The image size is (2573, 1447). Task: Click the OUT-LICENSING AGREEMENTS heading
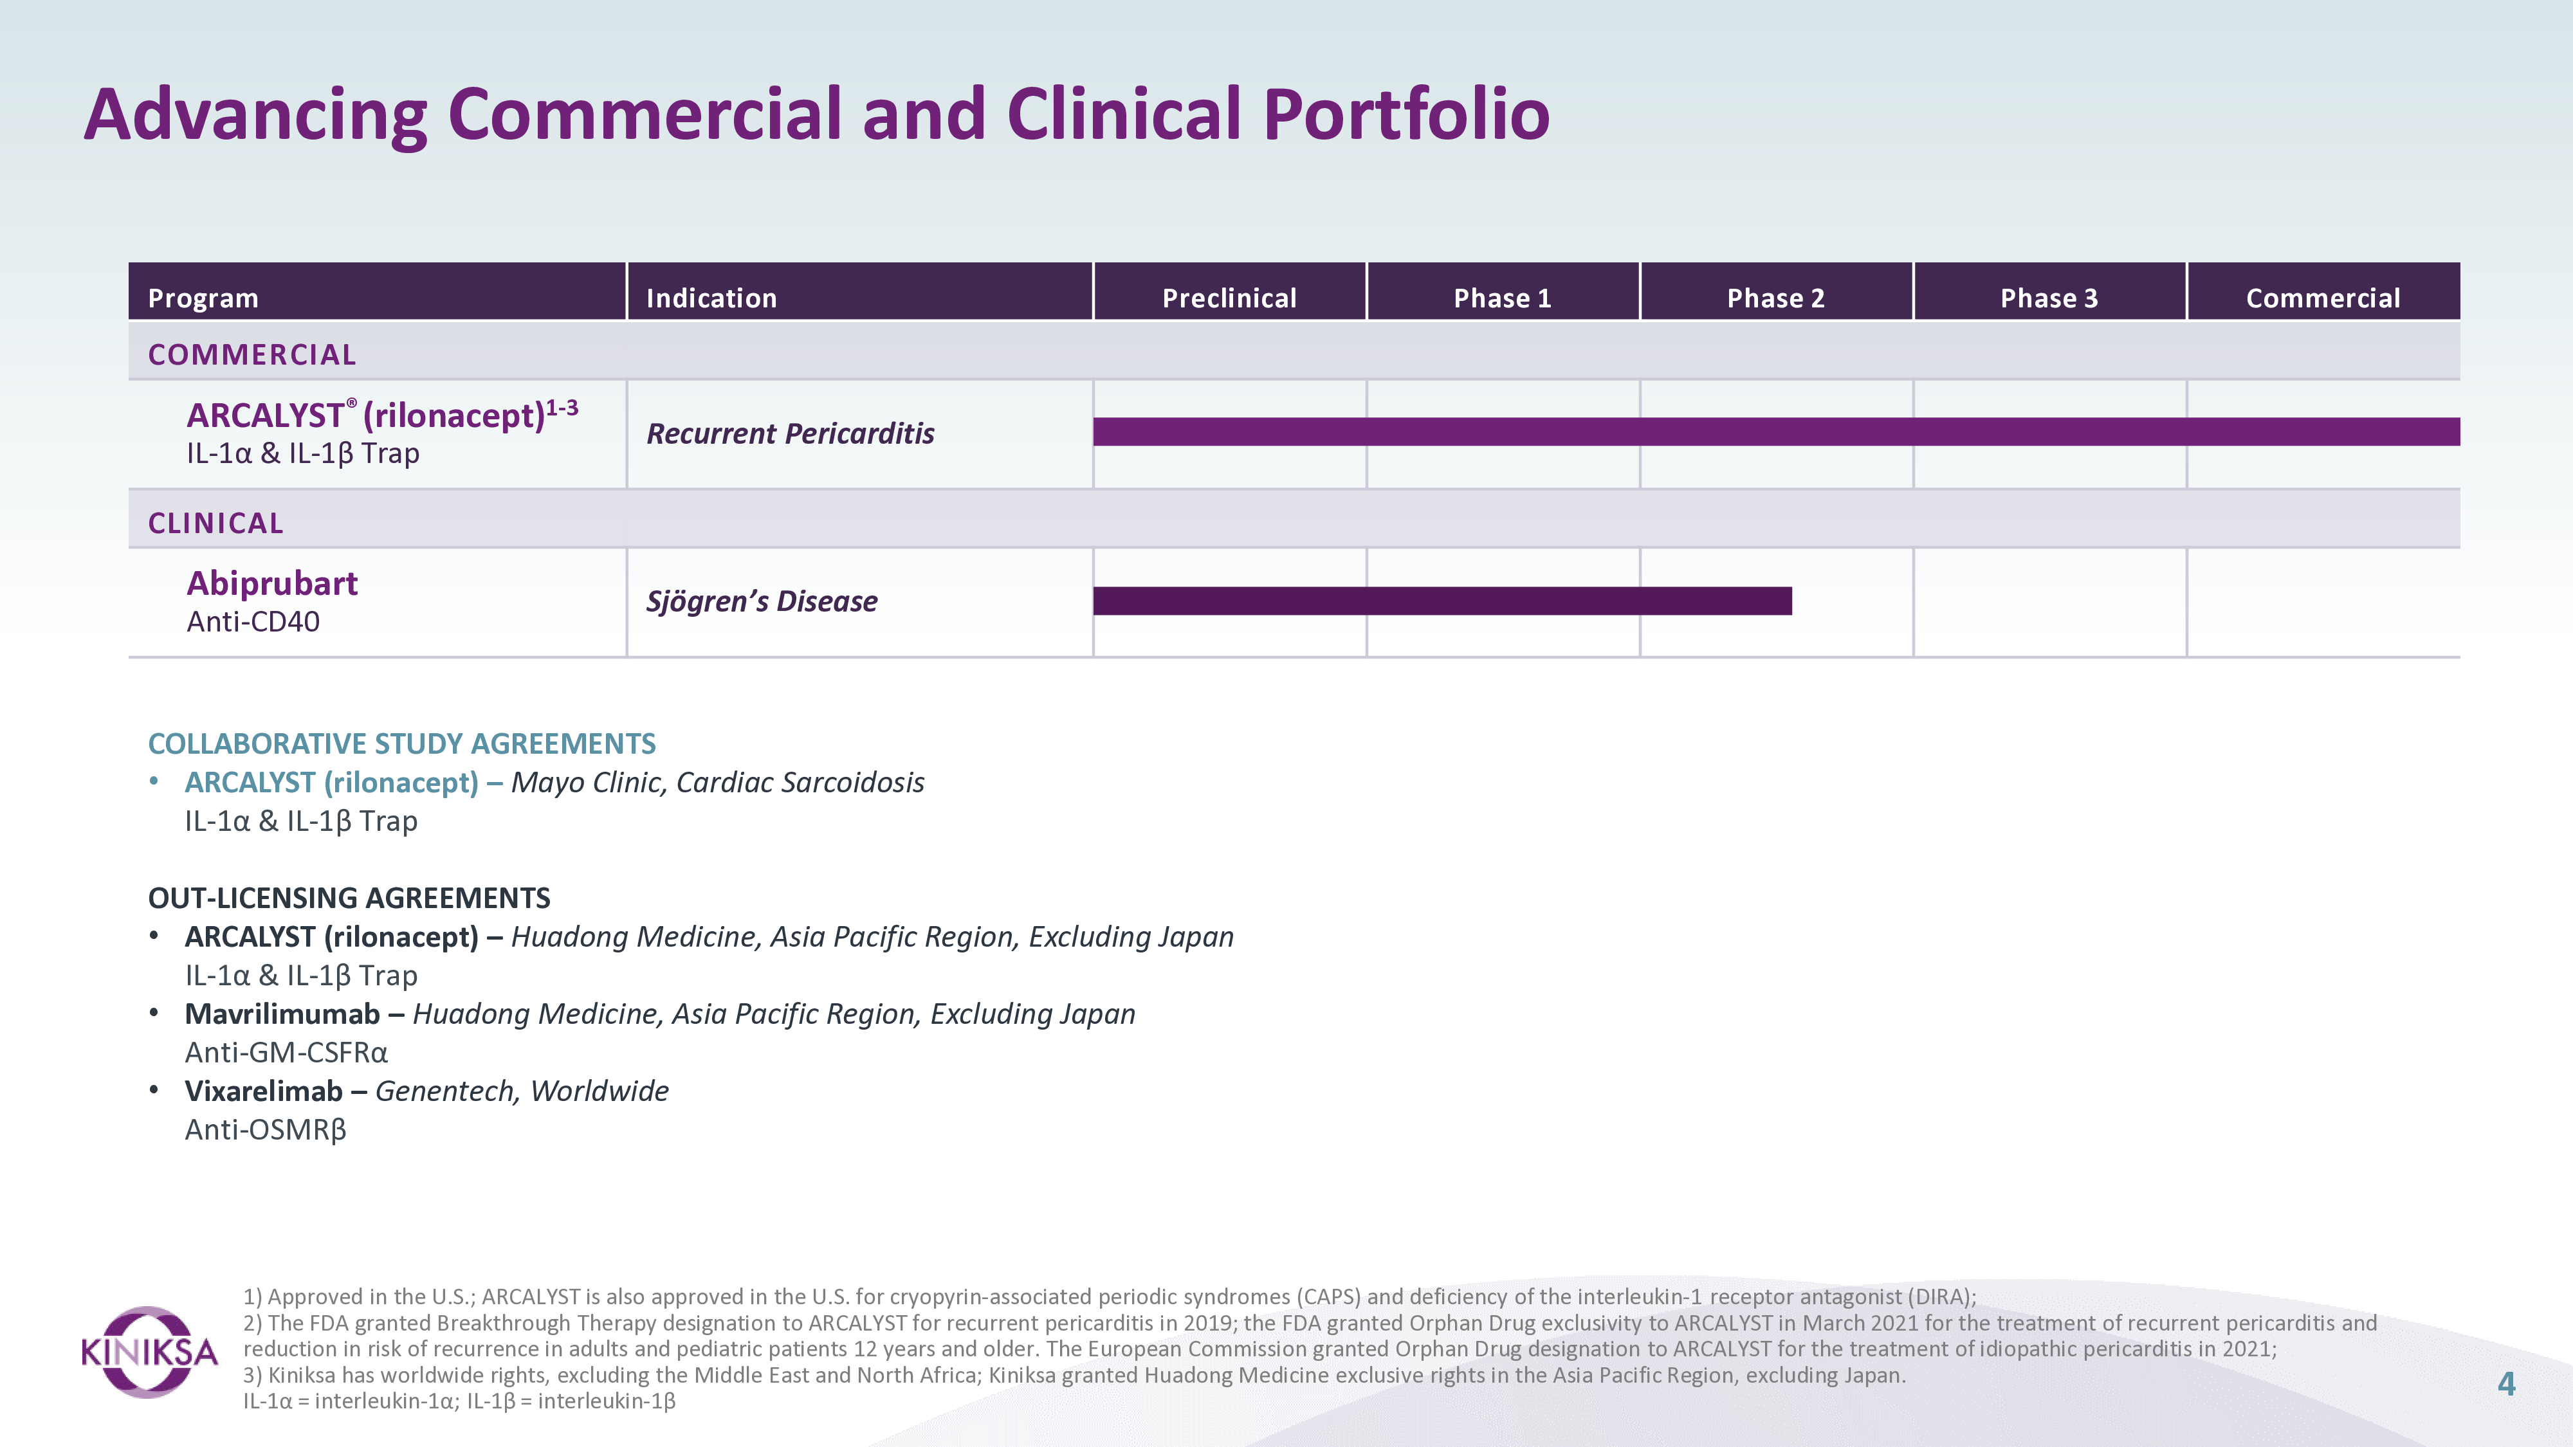[349, 899]
